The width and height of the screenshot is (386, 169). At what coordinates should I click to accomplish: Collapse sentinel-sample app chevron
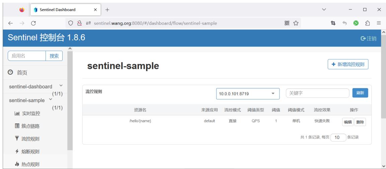[51, 99]
